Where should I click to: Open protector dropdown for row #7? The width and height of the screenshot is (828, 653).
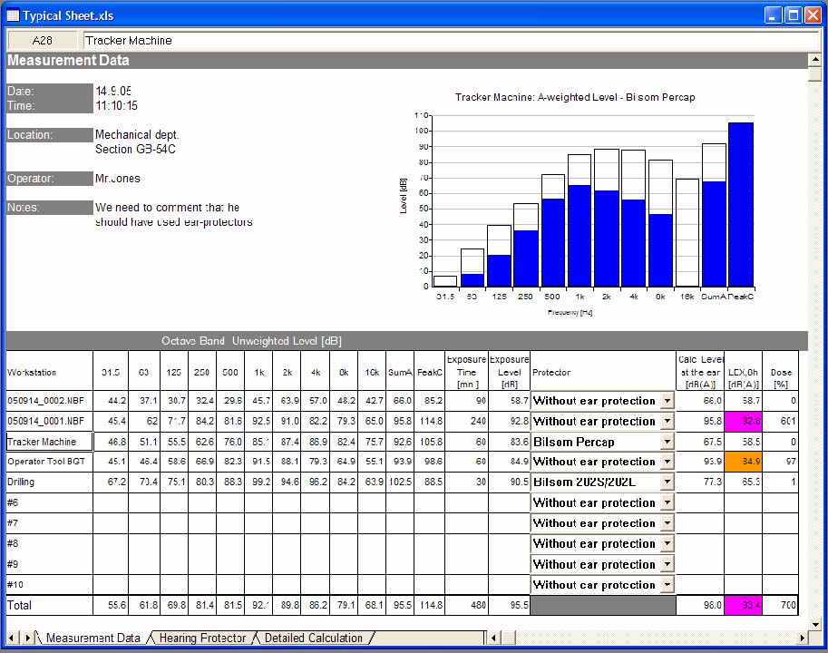coord(667,523)
